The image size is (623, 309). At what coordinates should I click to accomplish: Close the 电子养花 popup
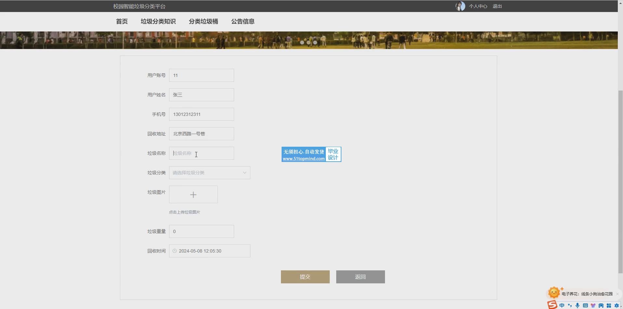click(617, 294)
